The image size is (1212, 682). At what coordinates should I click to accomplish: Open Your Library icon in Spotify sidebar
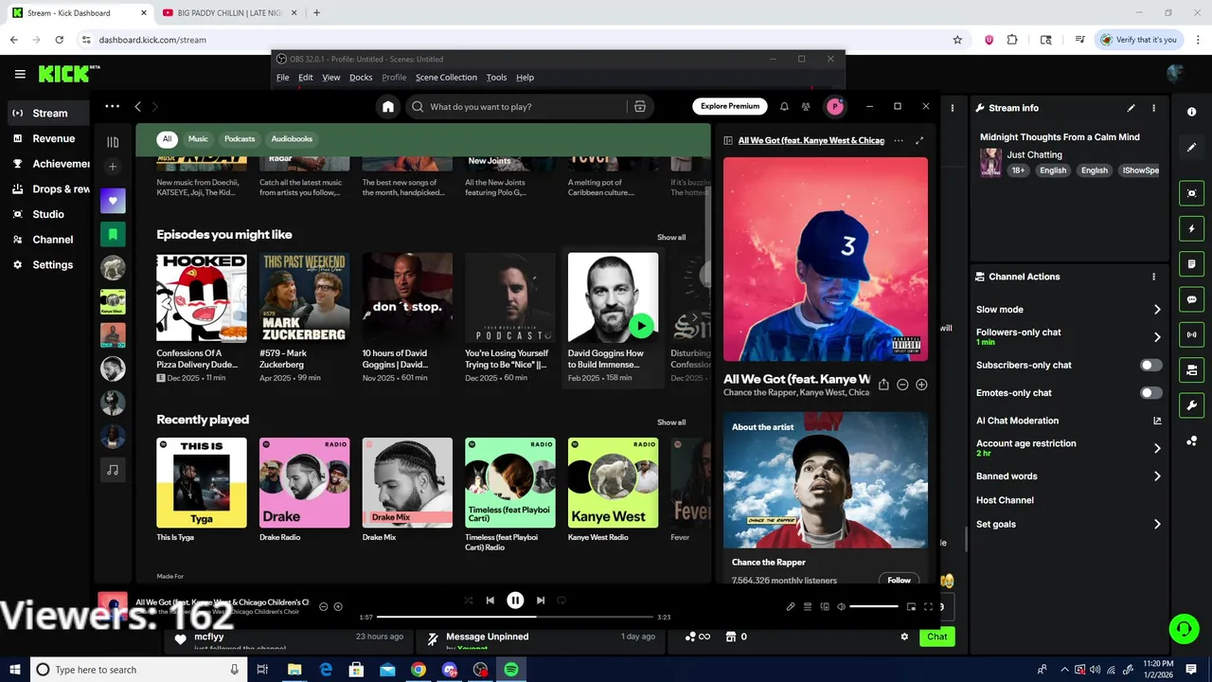point(113,142)
